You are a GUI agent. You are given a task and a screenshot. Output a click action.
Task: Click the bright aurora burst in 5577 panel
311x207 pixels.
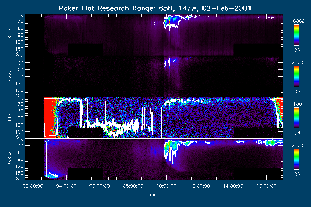(x=172, y=22)
